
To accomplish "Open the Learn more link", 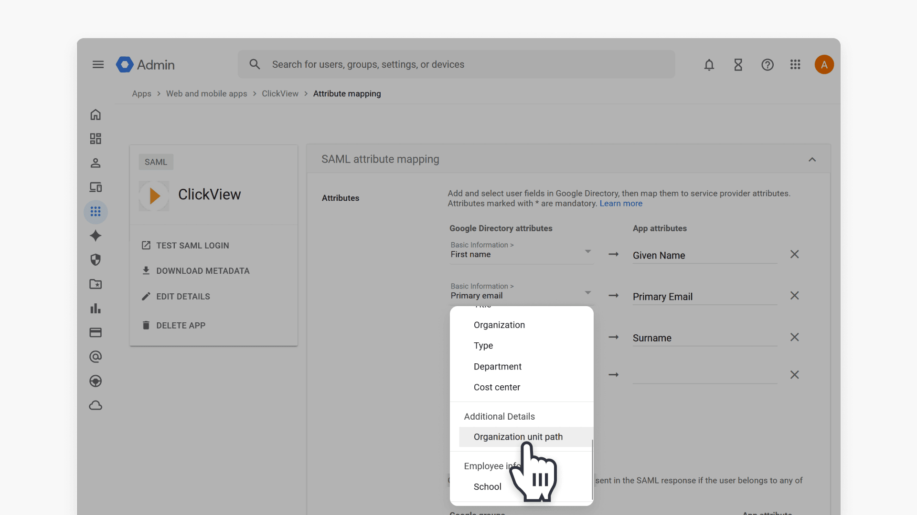I will coord(621,204).
